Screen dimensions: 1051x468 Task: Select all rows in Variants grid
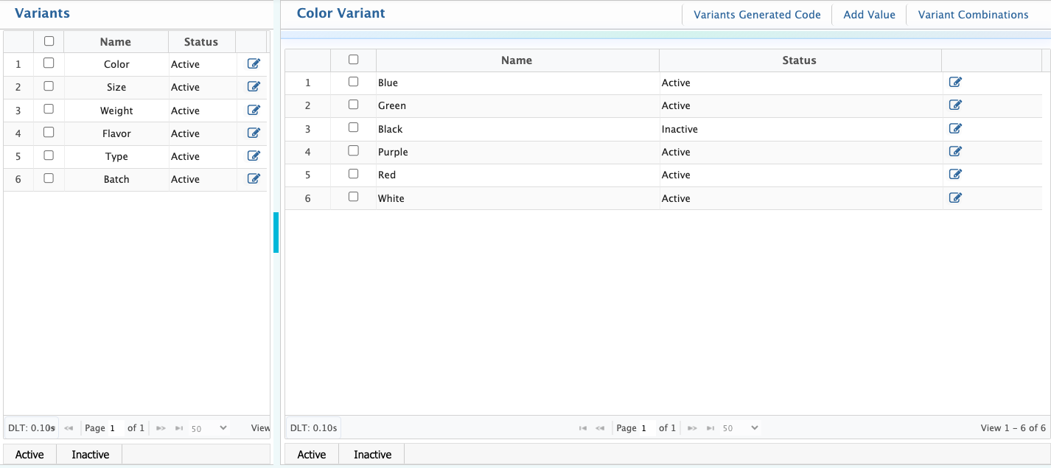tap(49, 41)
